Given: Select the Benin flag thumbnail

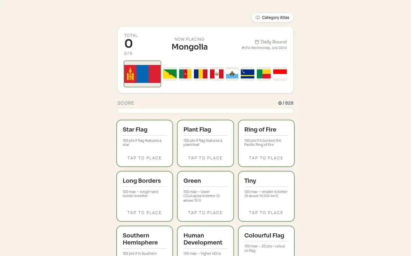Looking at the screenshot, I should coord(264,74).
